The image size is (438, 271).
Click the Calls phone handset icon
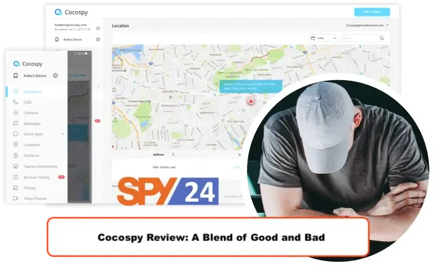[x=16, y=102]
